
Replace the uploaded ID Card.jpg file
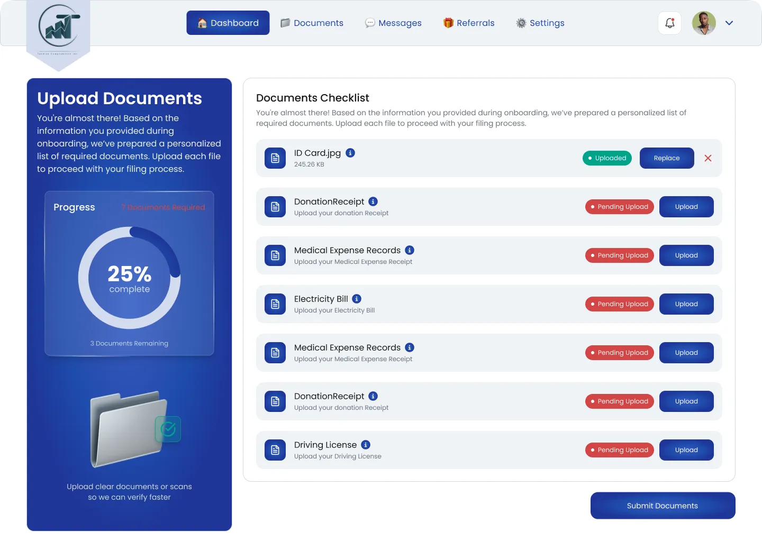(667, 158)
